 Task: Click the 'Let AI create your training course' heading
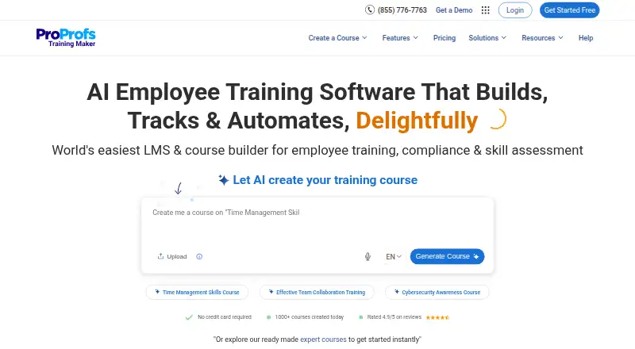click(325, 180)
